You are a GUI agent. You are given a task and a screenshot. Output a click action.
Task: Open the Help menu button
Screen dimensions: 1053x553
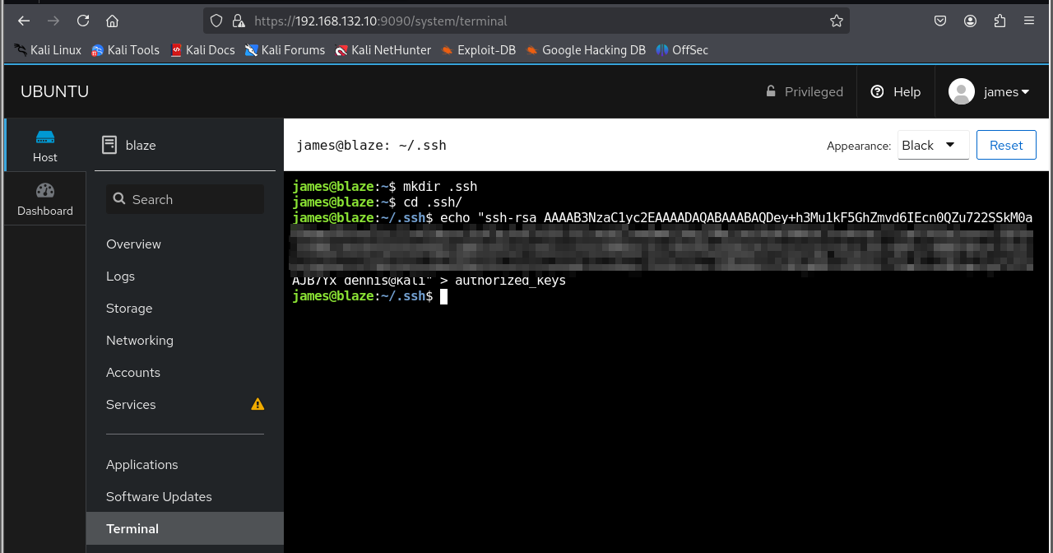[x=896, y=91]
